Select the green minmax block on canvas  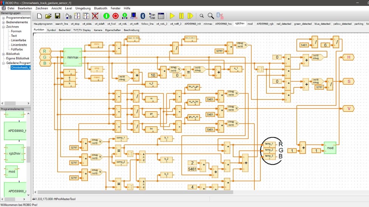pyautogui.click(x=73, y=57)
